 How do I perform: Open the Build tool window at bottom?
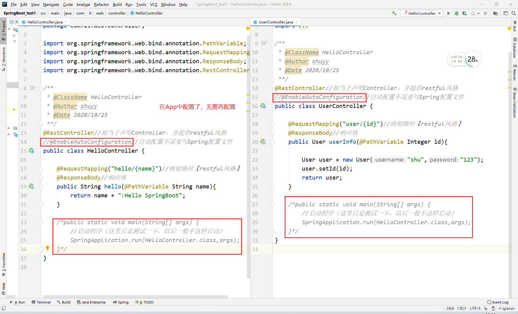pos(64,302)
